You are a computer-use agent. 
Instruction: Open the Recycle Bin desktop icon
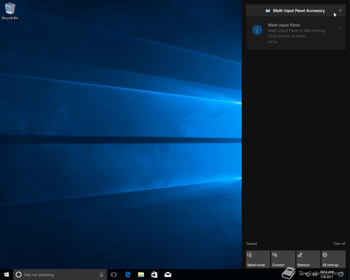10,11
